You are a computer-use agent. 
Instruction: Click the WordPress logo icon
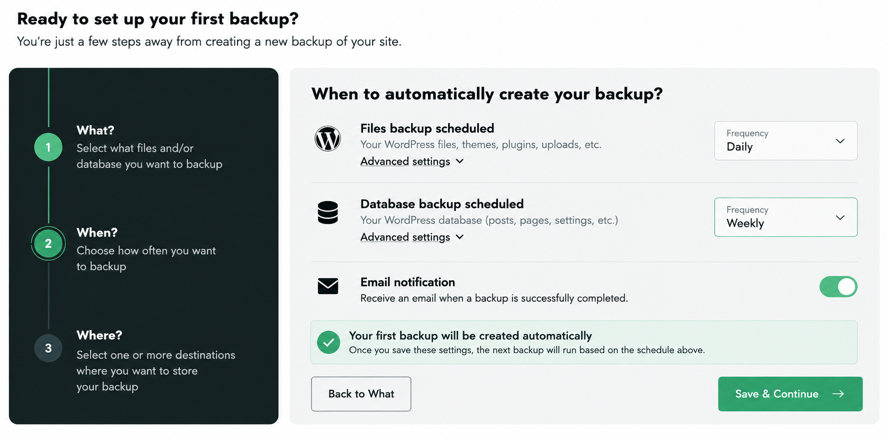327,139
